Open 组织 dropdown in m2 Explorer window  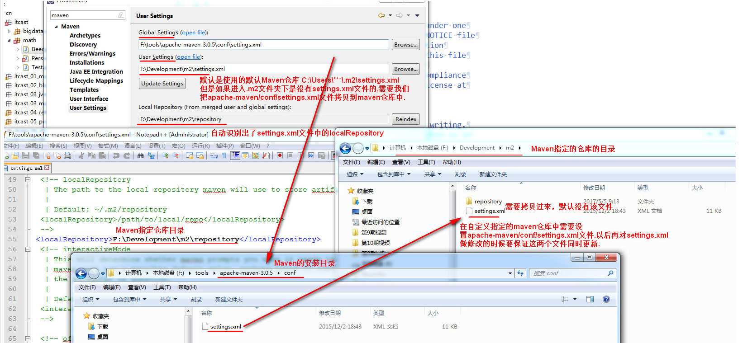[x=355, y=174]
